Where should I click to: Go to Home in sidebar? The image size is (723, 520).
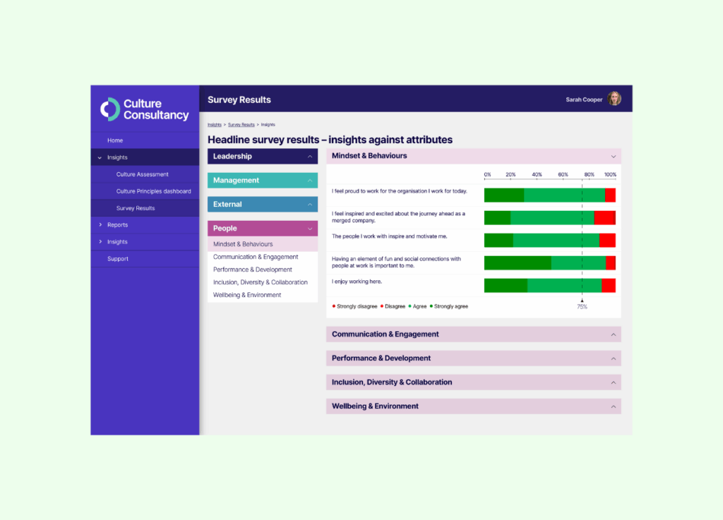(115, 140)
